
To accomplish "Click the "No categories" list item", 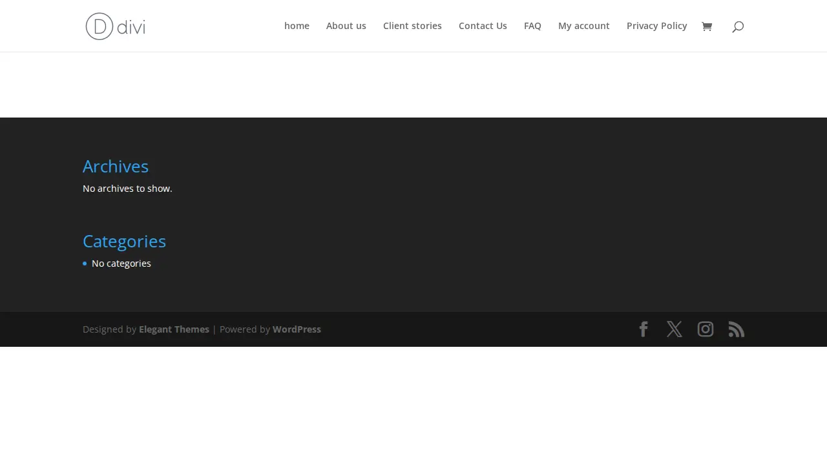I will point(121,263).
